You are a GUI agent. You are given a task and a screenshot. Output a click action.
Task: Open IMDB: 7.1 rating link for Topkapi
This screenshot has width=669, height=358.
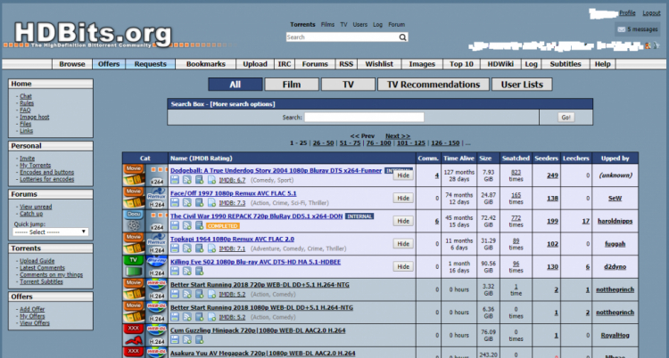(x=232, y=248)
